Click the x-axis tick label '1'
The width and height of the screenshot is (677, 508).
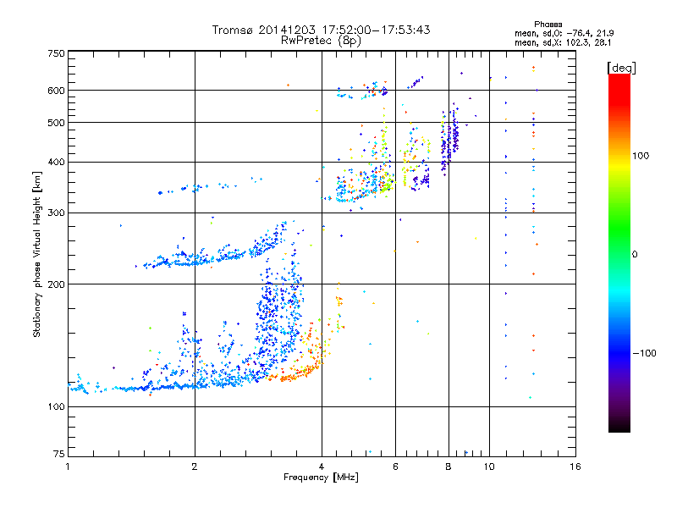[68, 467]
